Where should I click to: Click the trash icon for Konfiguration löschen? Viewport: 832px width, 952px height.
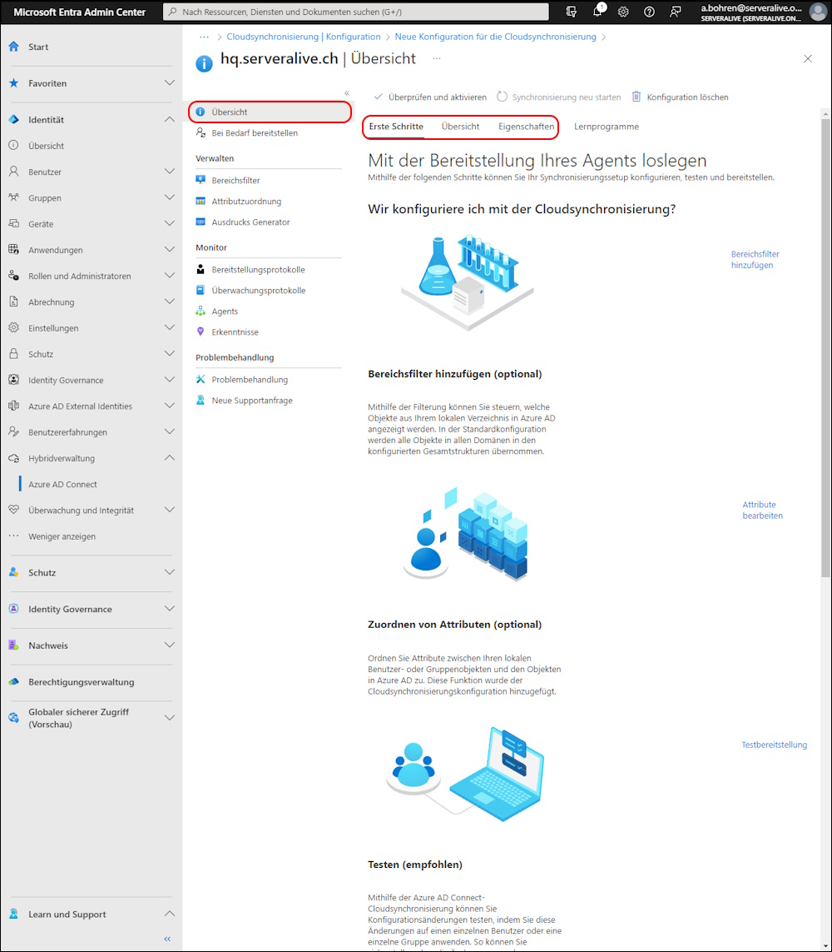click(x=636, y=97)
